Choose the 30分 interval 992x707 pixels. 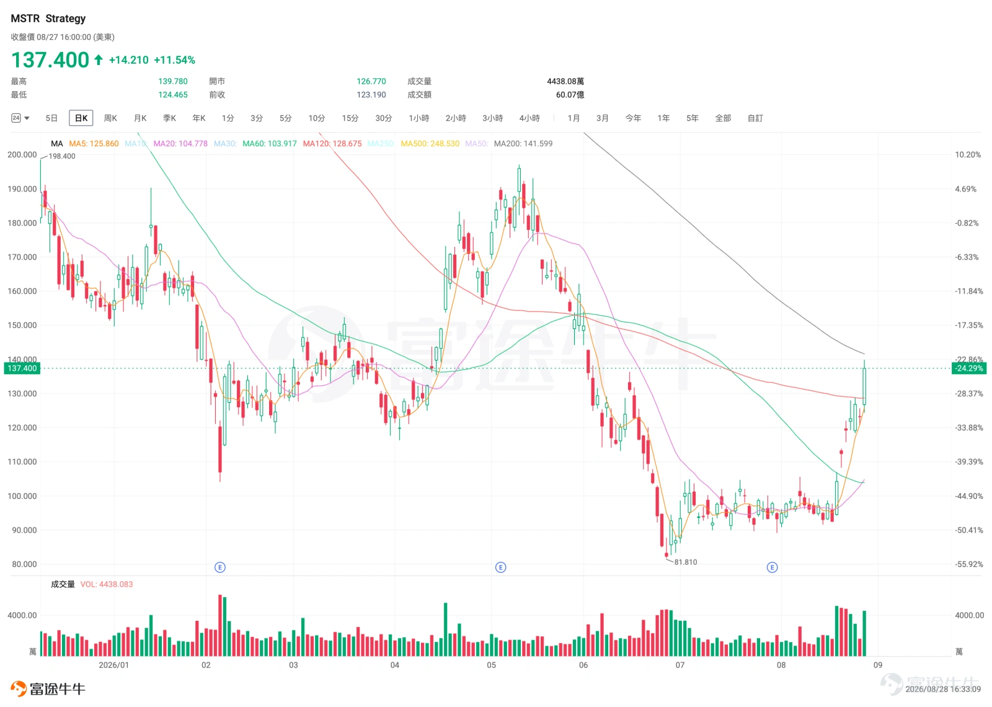[x=384, y=118]
